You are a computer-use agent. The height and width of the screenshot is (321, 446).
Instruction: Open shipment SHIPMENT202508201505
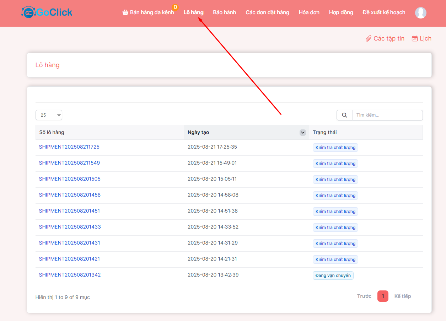coord(70,179)
